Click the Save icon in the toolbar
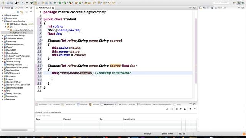This screenshot has height=138, width=246. (8, 3)
